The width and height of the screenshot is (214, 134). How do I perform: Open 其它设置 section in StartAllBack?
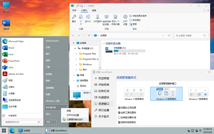(x=103, y=110)
